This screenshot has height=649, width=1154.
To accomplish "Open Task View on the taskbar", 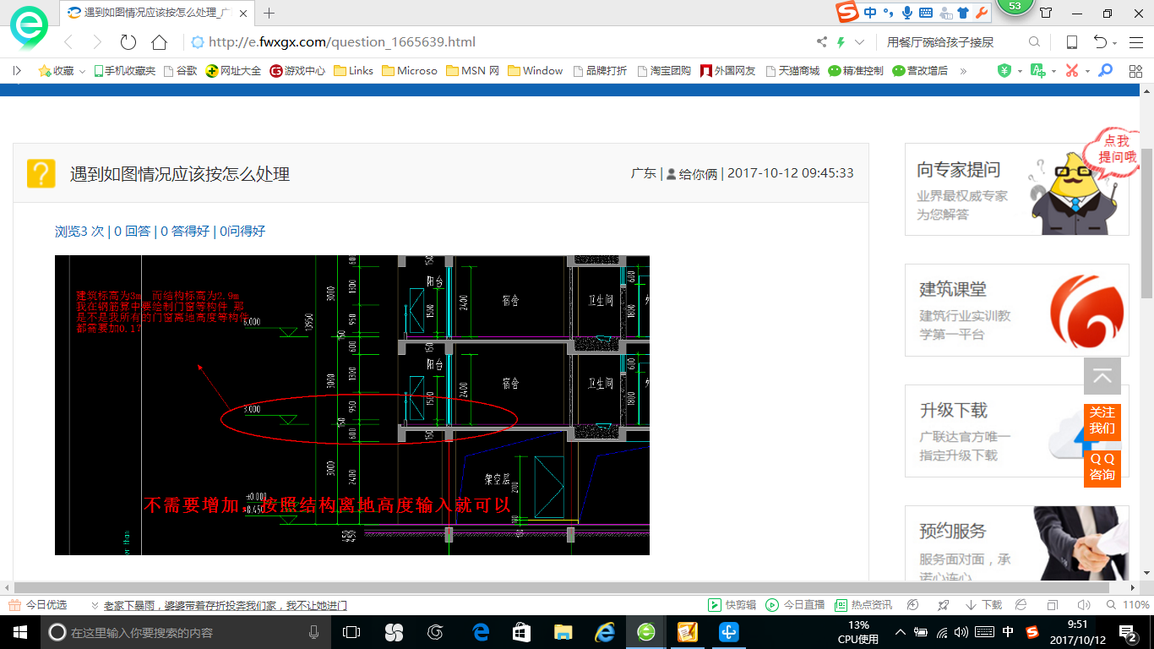I will click(351, 632).
